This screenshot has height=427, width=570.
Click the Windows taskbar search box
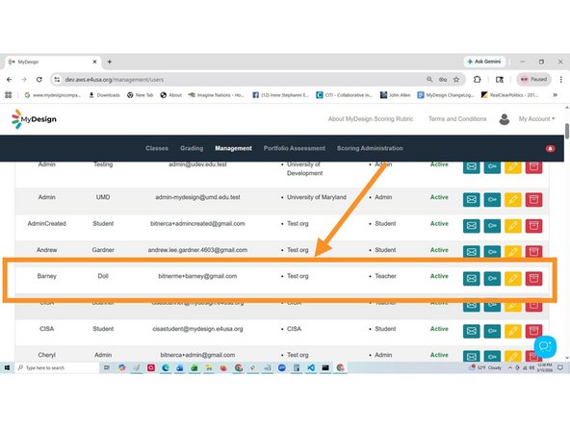(x=57, y=367)
